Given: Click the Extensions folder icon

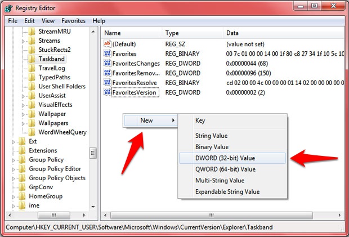Looking at the screenshot, I should coord(22,150).
